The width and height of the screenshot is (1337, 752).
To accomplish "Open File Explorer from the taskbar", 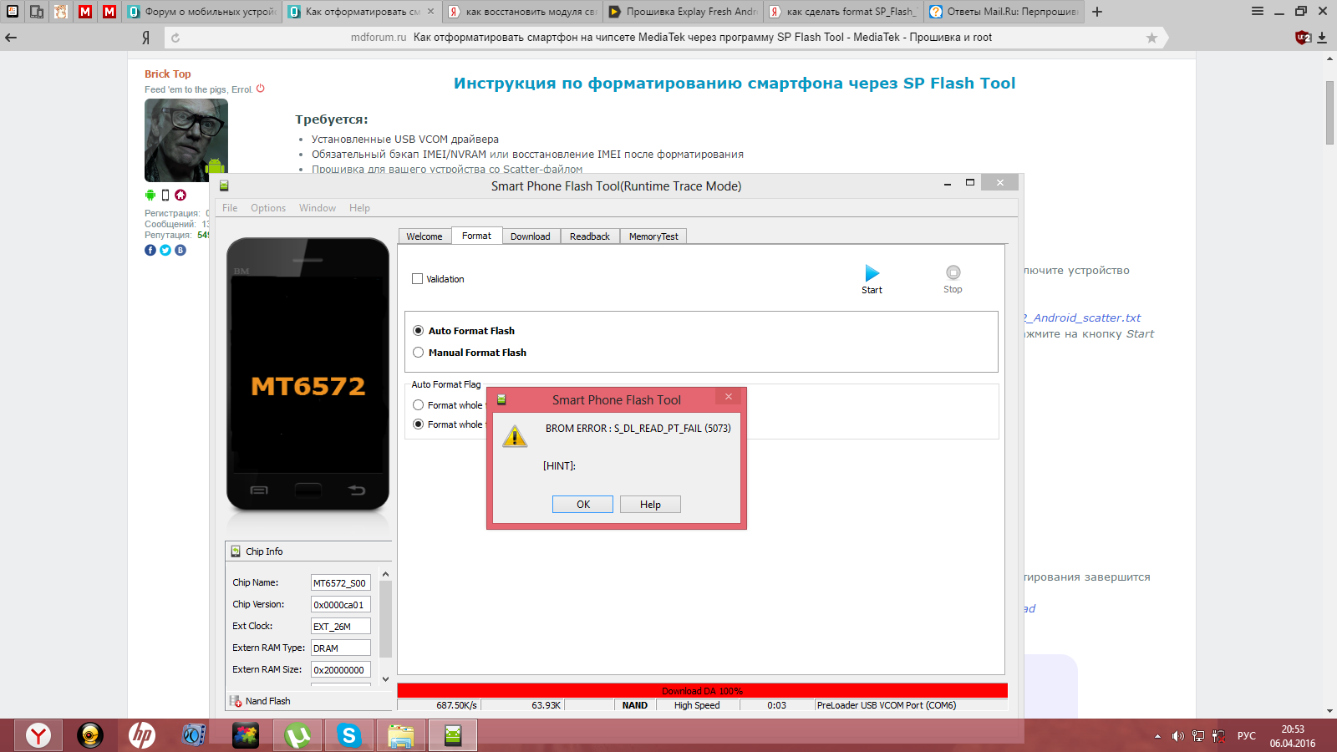I will point(401,735).
